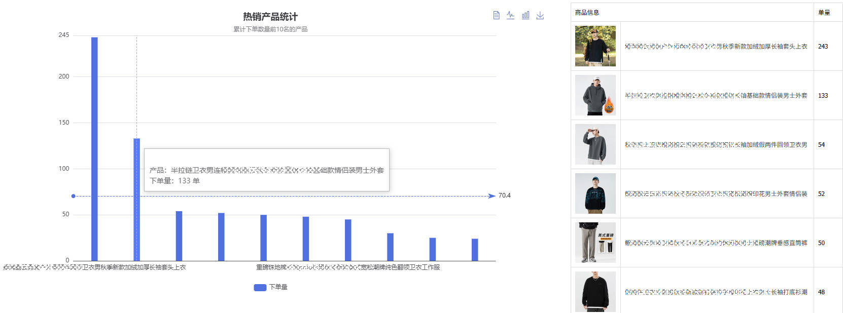Click the 70.4 average line arrow marker
The width and height of the screenshot is (843, 313).
tap(491, 196)
